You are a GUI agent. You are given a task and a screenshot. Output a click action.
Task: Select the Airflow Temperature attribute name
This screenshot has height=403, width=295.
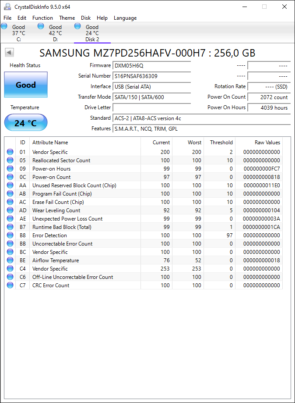point(56,260)
